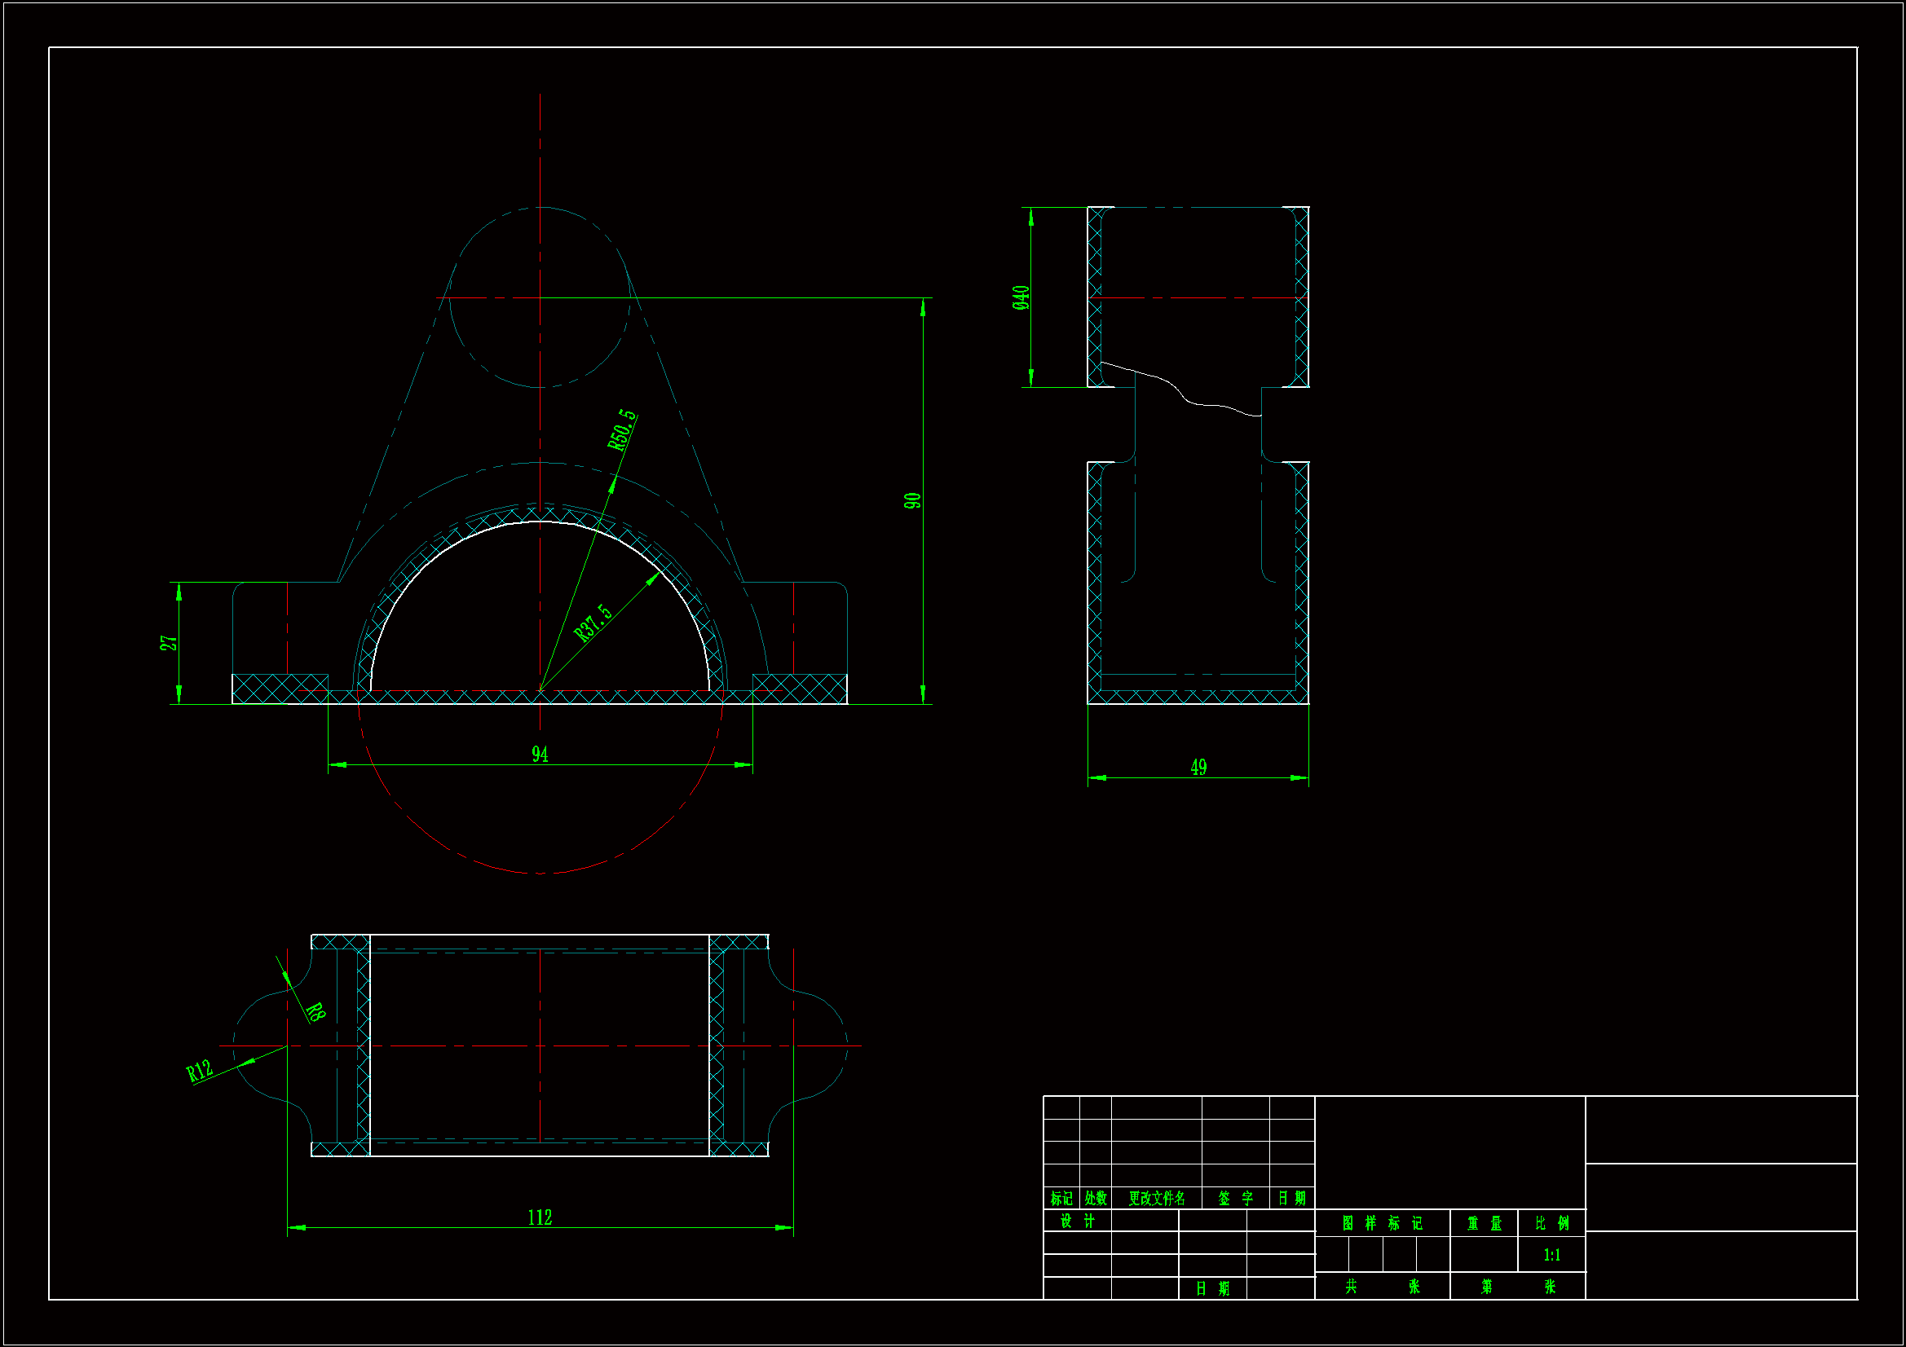Click the R8 fillet dimension label
The width and height of the screenshot is (1906, 1347).
point(315,1011)
